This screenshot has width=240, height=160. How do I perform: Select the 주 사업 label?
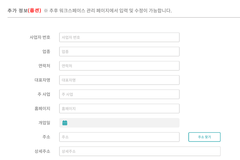click(x=44, y=94)
